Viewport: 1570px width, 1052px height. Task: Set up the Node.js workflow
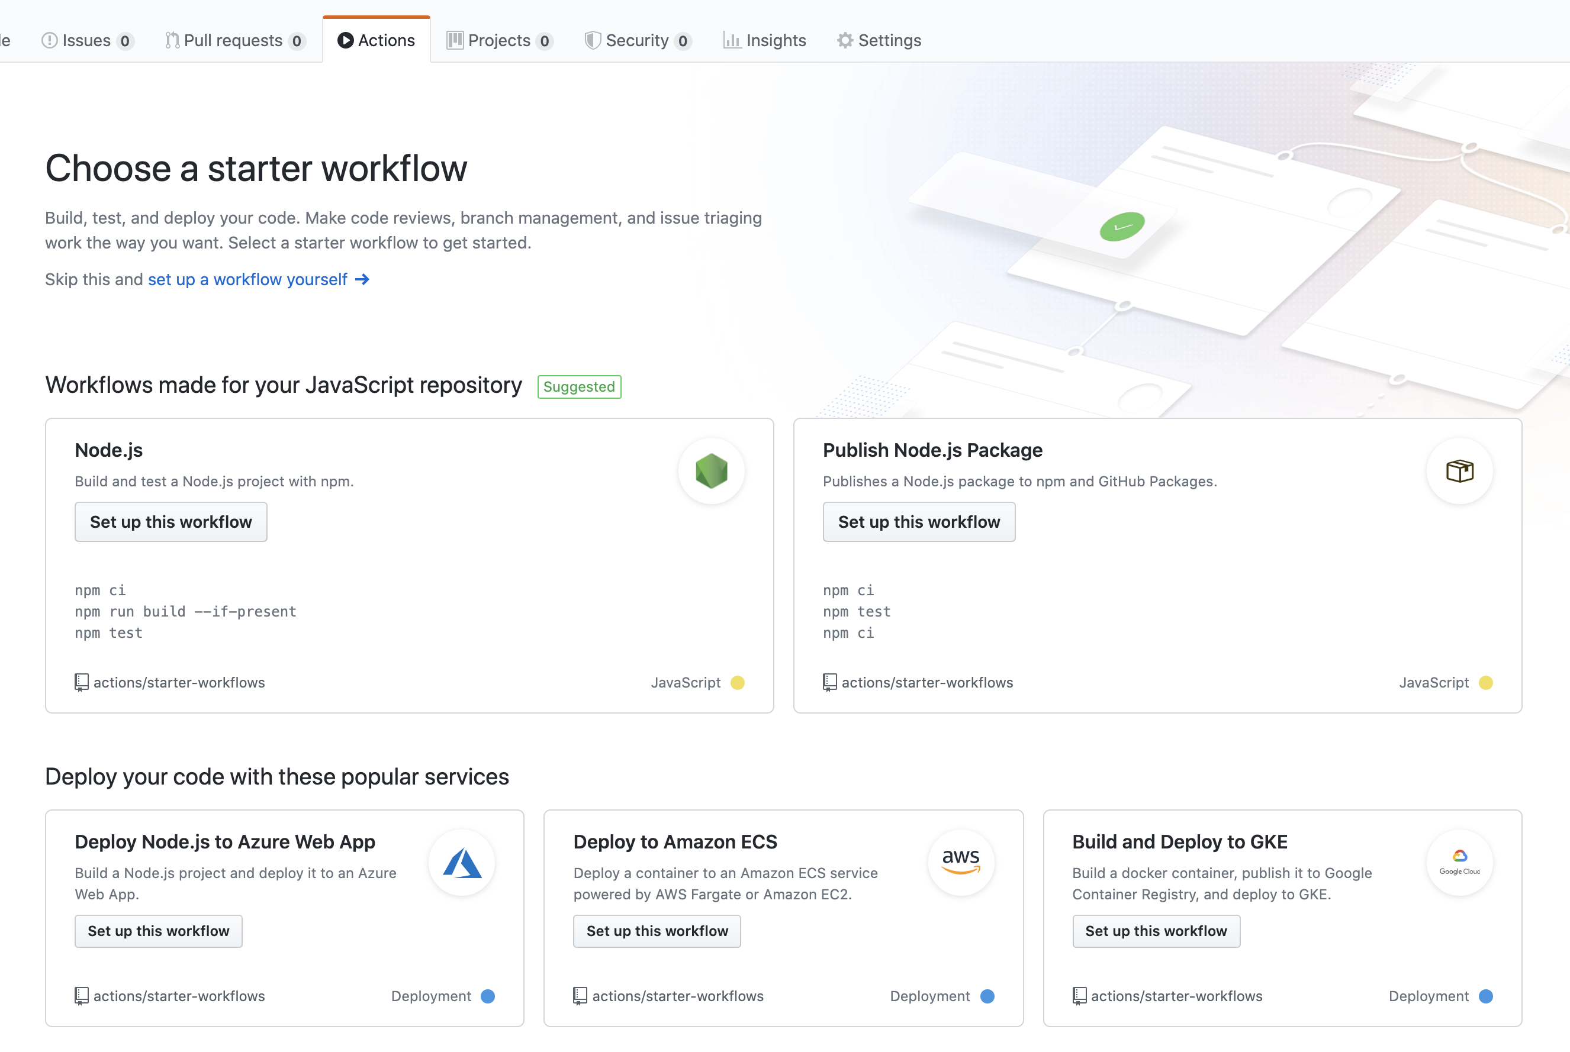170,522
